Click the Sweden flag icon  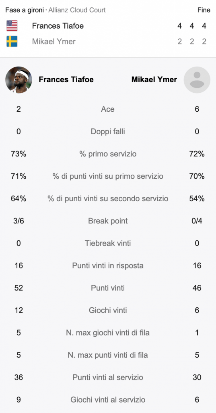[x=12, y=42]
